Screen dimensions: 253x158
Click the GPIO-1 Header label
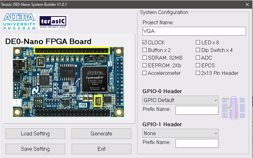162,124
